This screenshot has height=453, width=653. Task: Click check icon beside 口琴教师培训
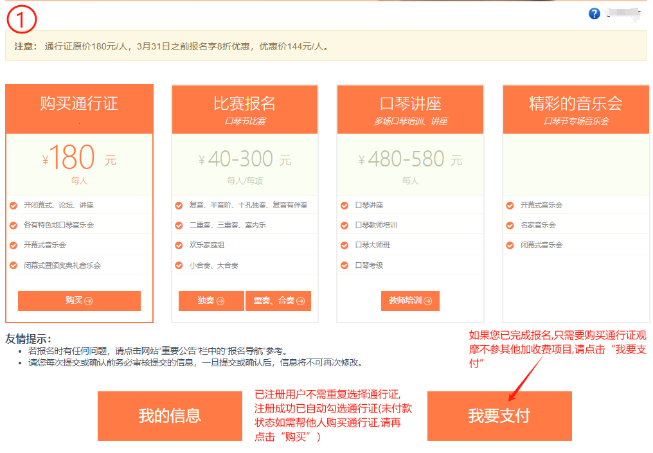coord(345,226)
